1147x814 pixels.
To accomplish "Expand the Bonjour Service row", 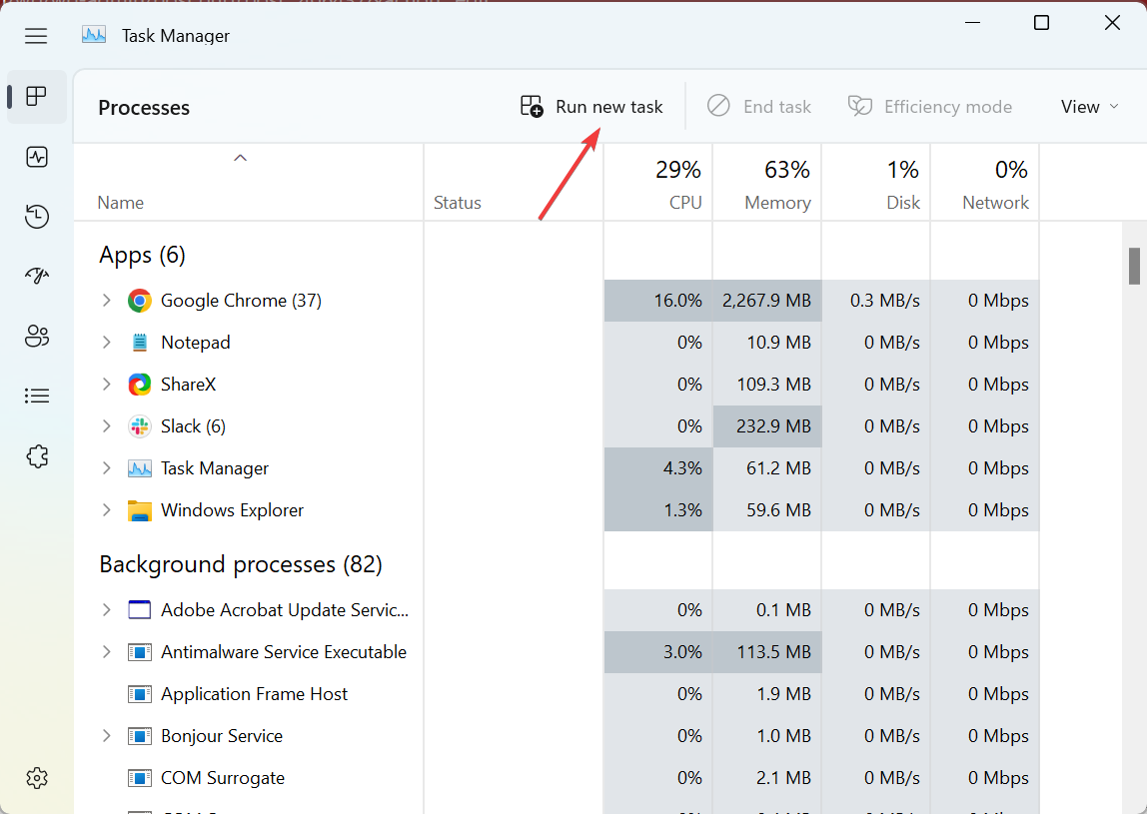I will [x=107, y=736].
